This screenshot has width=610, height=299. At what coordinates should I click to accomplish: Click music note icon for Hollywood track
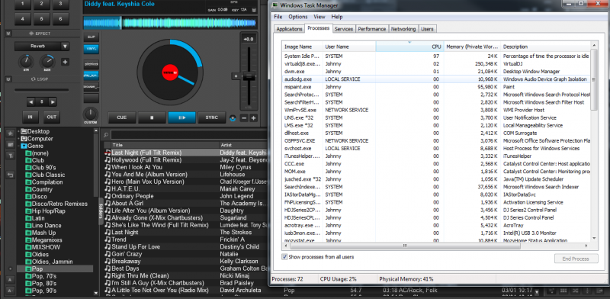pyautogui.click(x=108, y=160)
